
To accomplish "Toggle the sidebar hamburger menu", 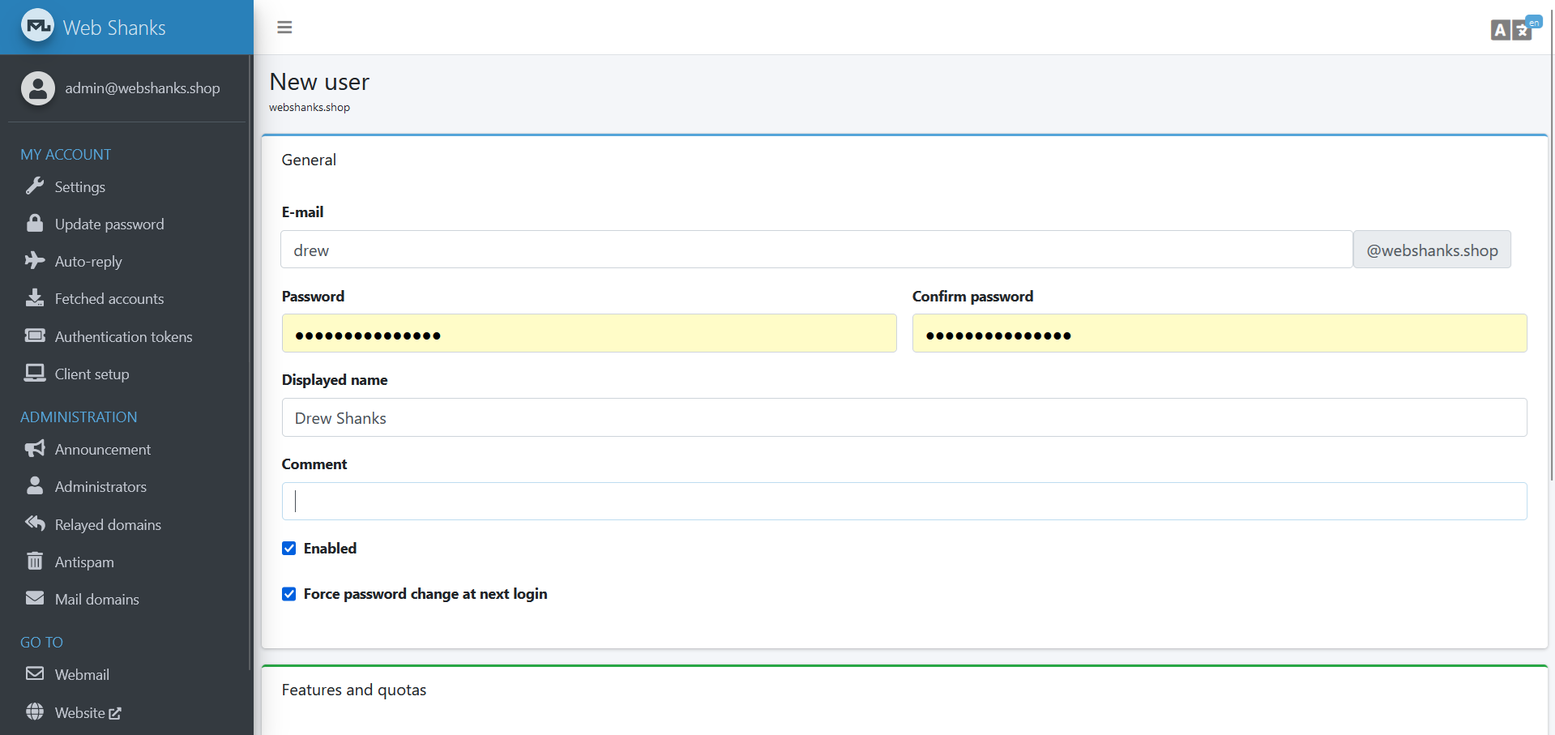I will pyautogui.click(x=284, y=28).
